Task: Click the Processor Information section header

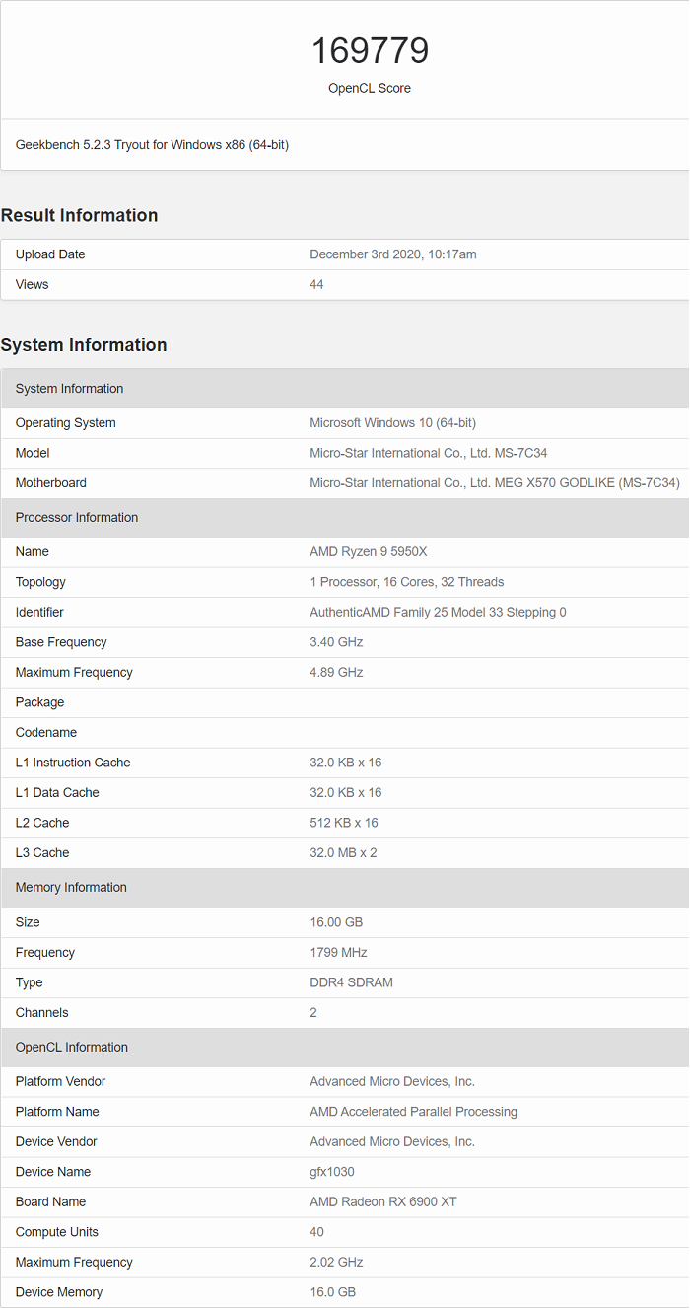Action: (77, 518)
